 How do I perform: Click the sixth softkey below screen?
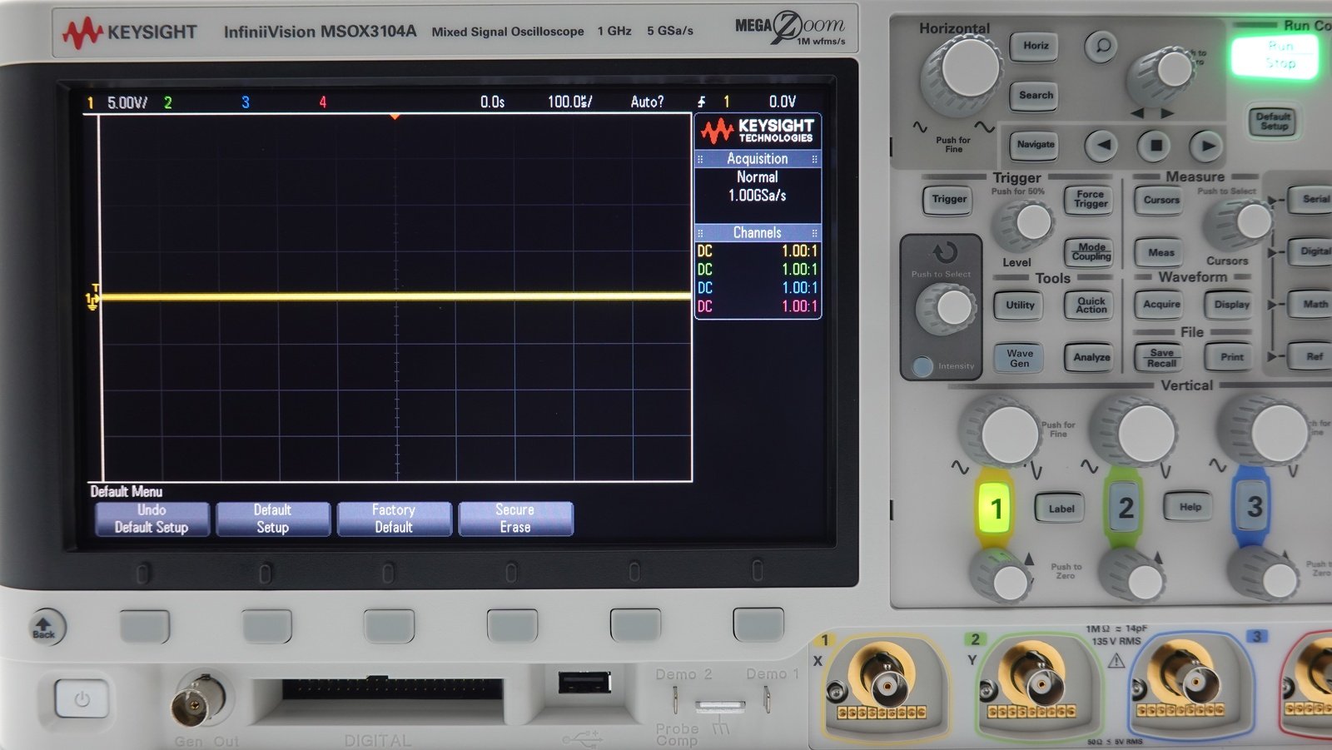click(x=758, y=624)
